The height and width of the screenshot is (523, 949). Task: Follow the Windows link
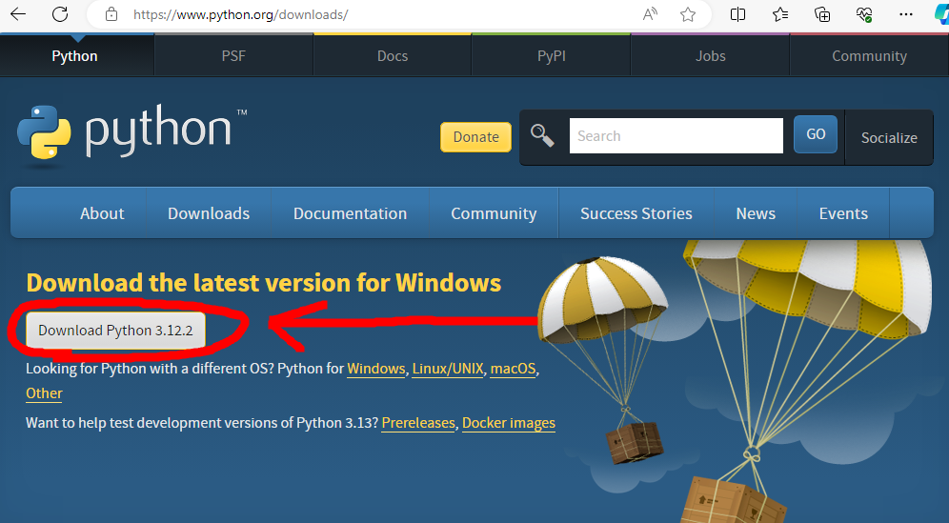click(x=375, y=369)
